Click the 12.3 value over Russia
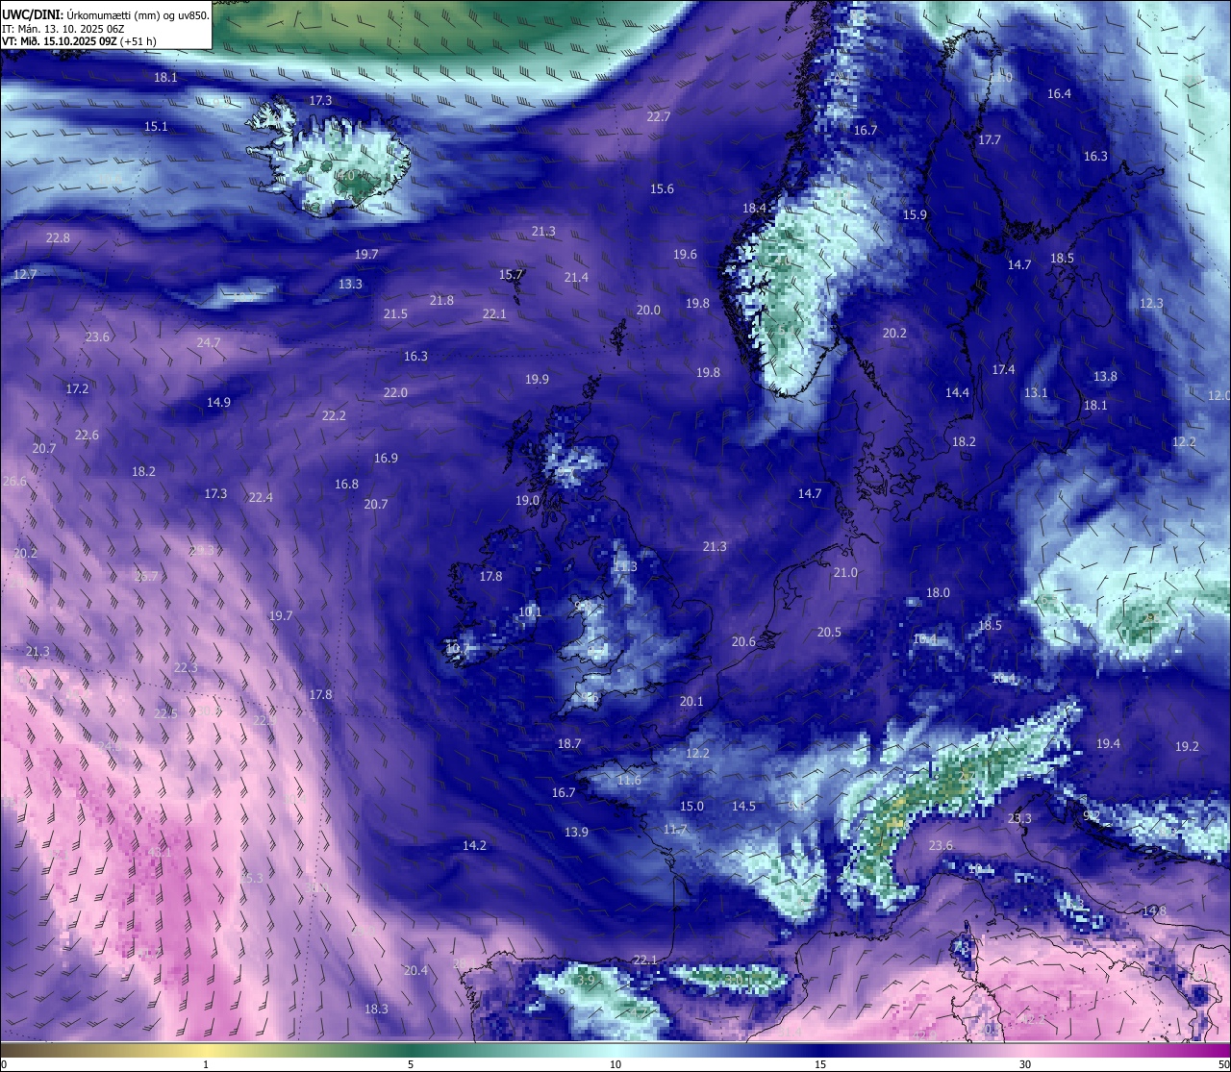Viewport: 1231px width, 1072px height. (x=1151, y=304)
